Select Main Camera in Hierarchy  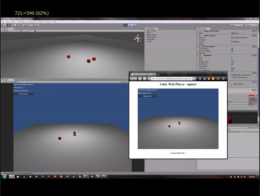151,31
